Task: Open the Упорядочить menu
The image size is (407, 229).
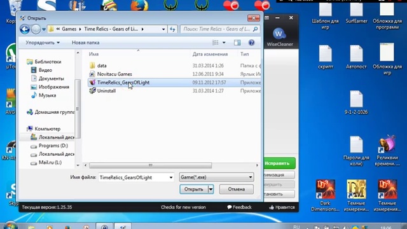Action: point(43,43)
